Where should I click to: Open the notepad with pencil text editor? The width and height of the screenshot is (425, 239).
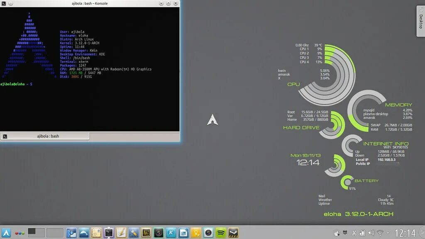[x=121, y=233]
